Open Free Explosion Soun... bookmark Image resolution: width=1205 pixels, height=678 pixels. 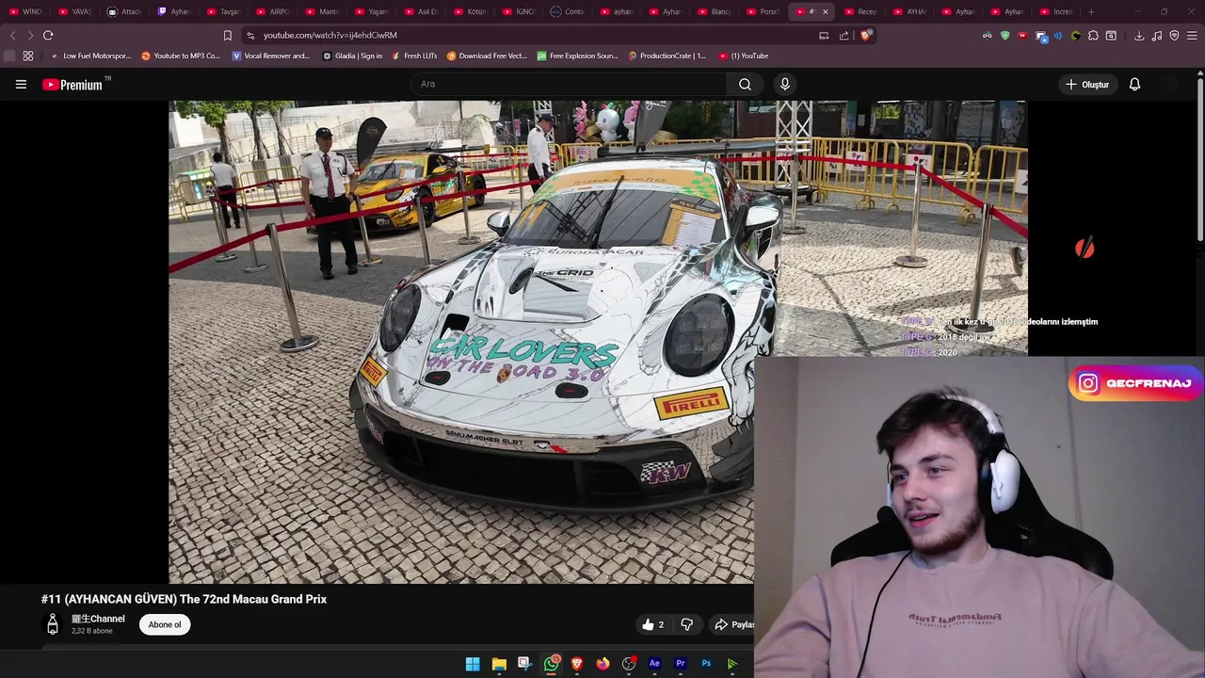click(577, 56)
